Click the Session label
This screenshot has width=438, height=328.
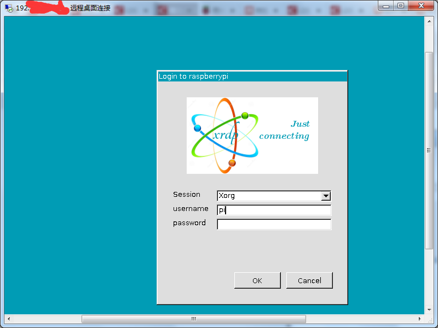187,195
